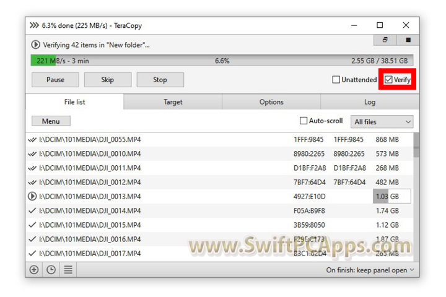This screenshot has height=297, width=446.
Task: Click the Stop button
Action: click(x=160, y=80)
